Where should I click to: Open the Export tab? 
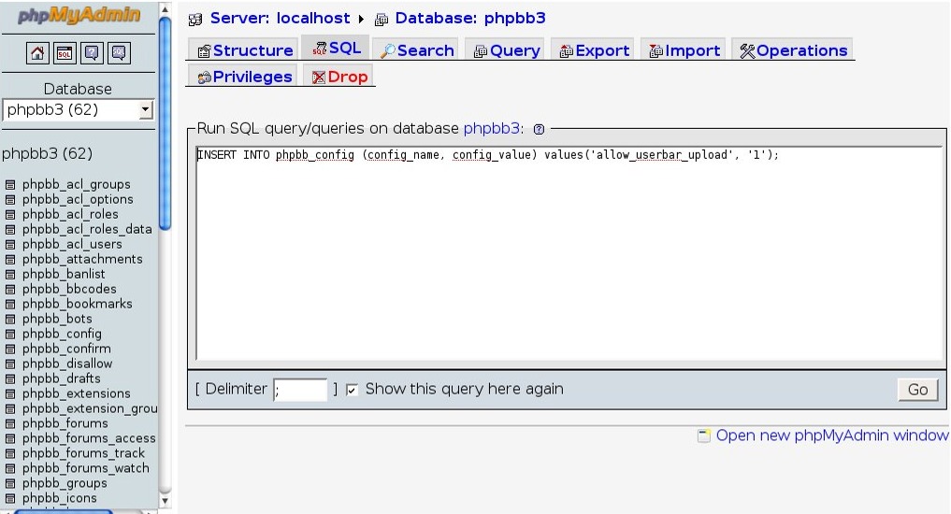point(595,50)
